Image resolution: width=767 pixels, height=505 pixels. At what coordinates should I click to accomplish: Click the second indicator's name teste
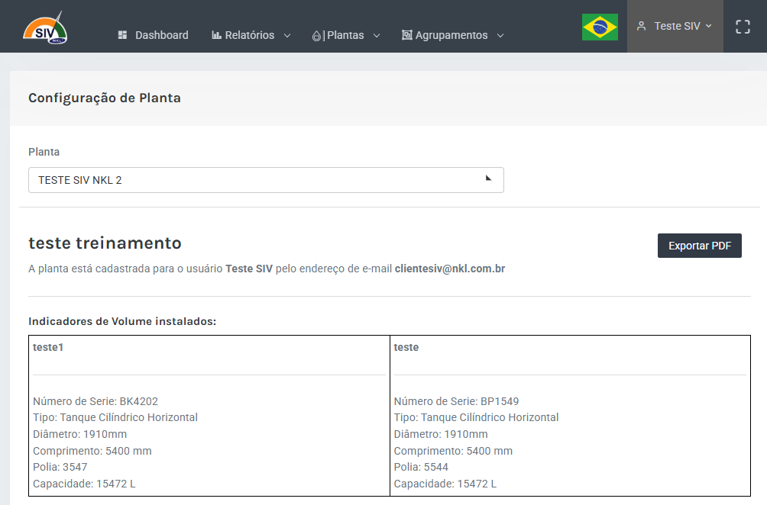406,347
